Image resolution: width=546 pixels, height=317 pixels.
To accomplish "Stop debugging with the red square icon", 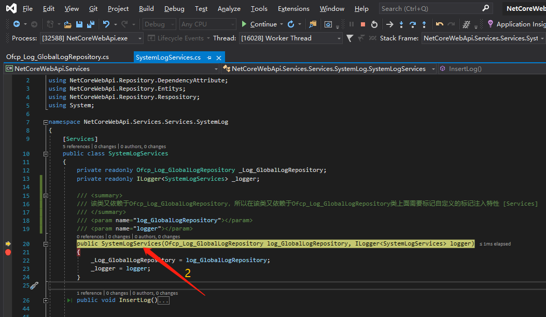I will (x=363, y=24).
